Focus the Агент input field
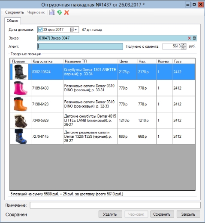The width and height of the screenshot is (205, 223). 80,46
